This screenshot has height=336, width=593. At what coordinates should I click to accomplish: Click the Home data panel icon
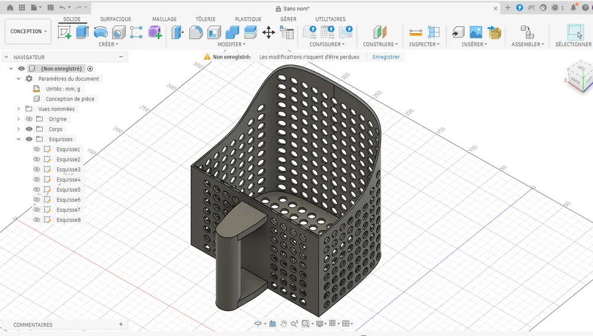click(10, 8)
